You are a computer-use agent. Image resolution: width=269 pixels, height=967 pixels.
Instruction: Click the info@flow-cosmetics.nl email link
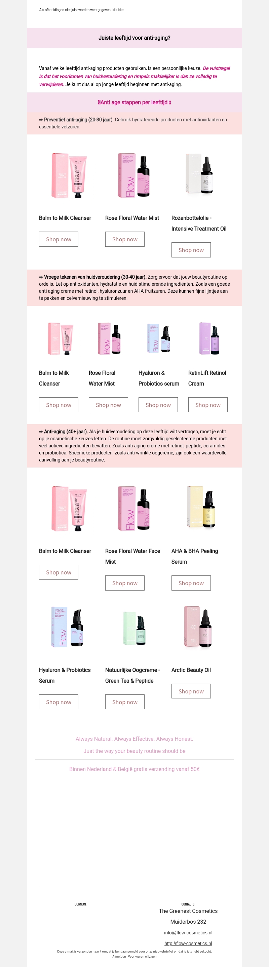[188, 932]
